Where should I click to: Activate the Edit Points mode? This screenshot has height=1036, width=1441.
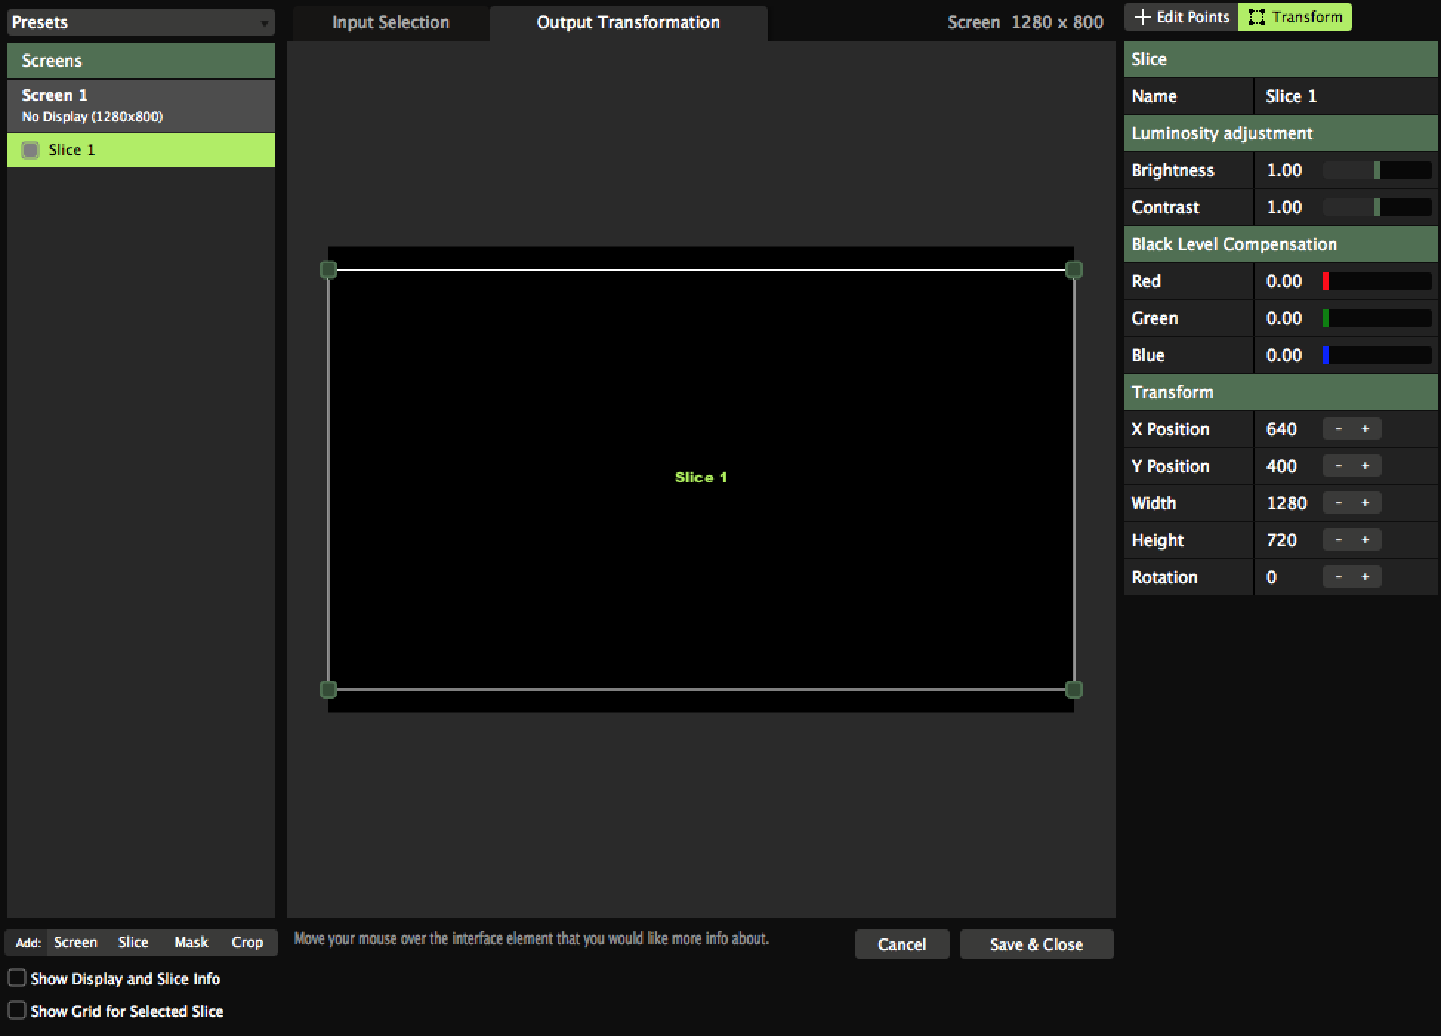pos(1182,17)
